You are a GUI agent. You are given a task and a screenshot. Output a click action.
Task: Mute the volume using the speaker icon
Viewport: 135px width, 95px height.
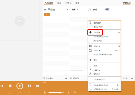[44, 92]
